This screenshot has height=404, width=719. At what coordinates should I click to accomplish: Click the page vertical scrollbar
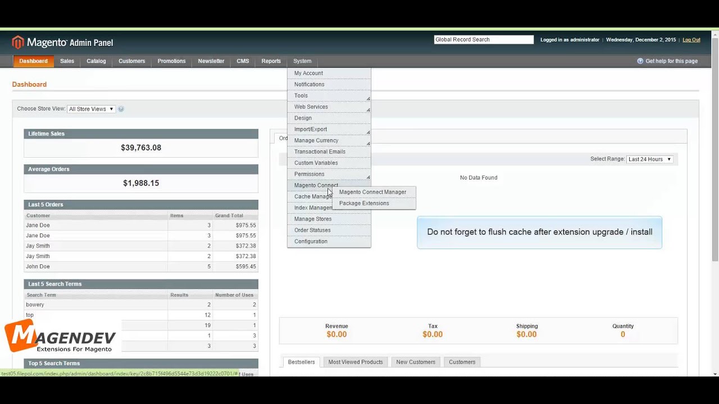[x=715, y=149]
